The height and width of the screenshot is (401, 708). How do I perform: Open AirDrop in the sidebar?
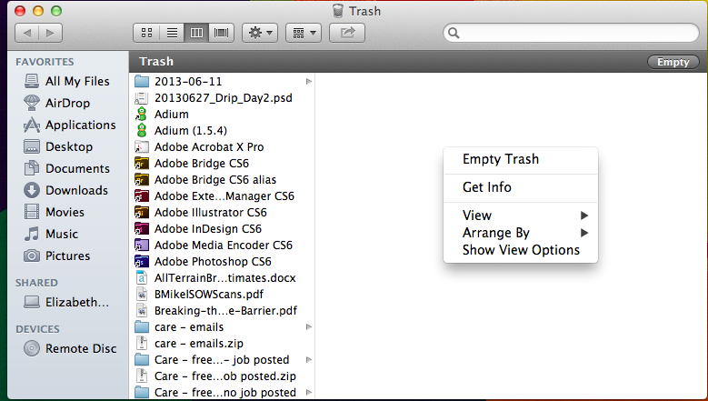click(x=67, y=103)
